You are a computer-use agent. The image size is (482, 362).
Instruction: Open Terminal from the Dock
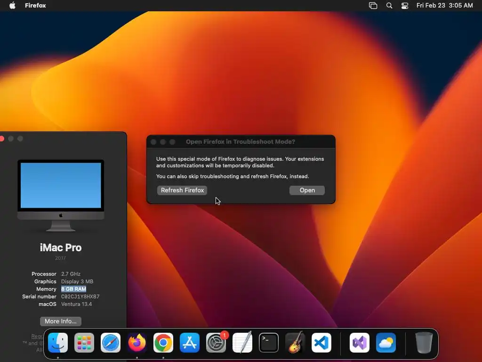[269, 343]
